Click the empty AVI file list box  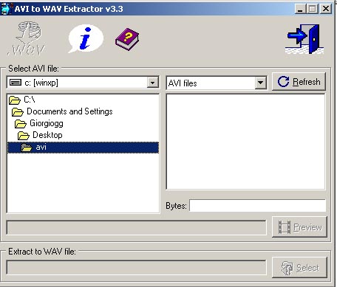[245, 142]
